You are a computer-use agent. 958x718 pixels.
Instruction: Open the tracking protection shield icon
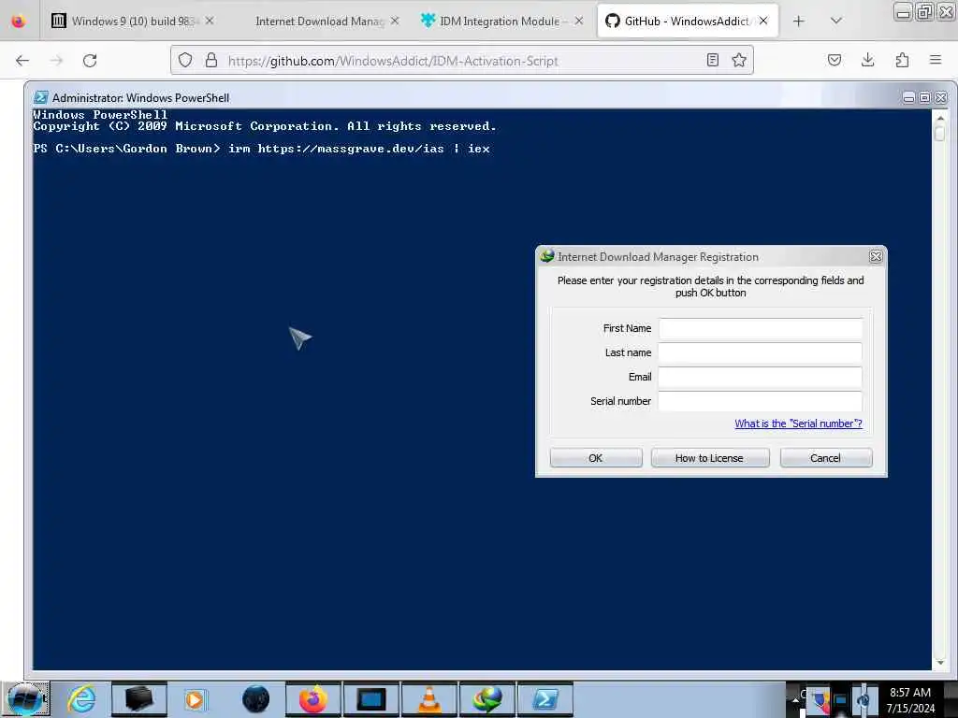[185, 60]
